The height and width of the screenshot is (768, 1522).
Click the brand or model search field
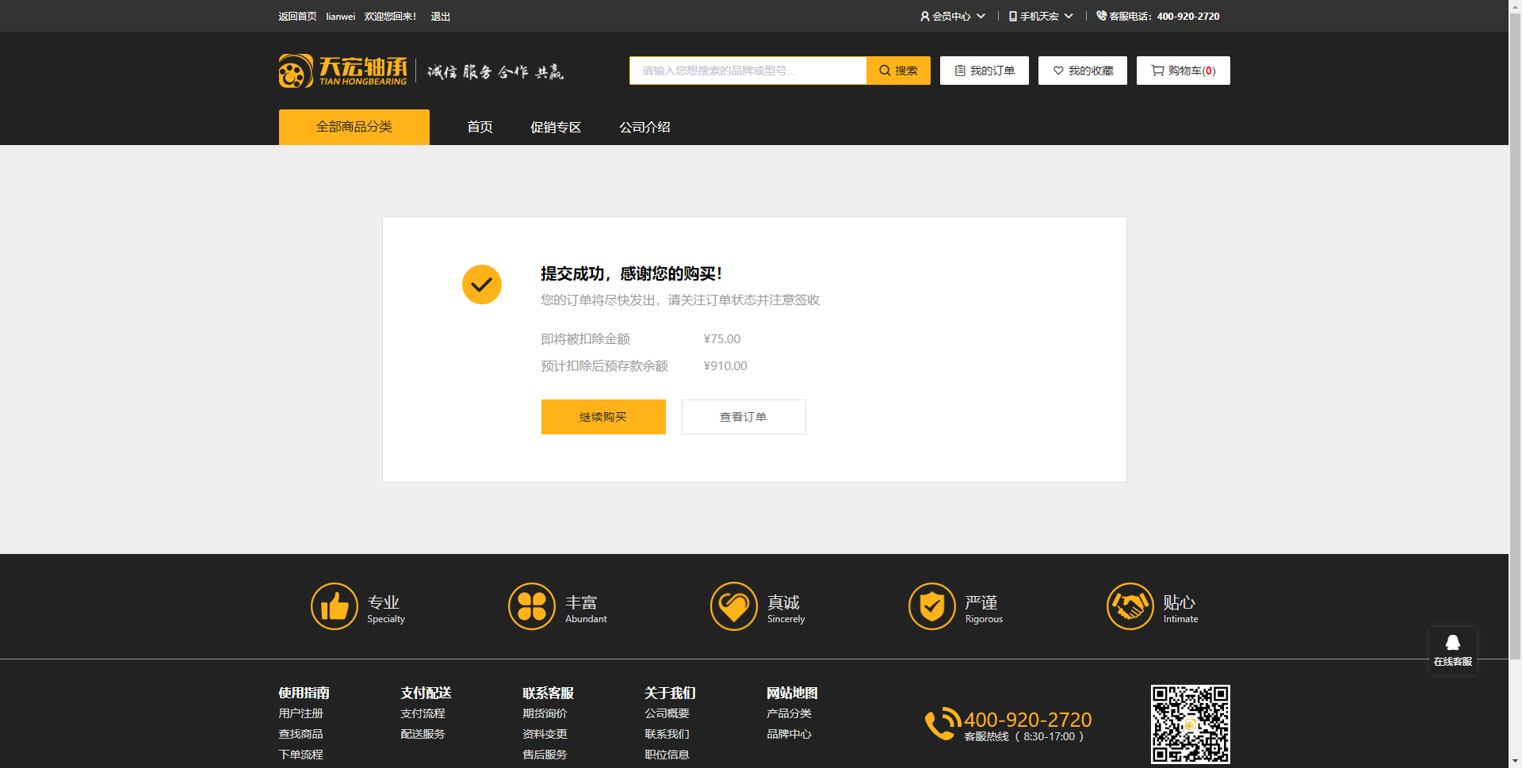[x=748, y=71]
